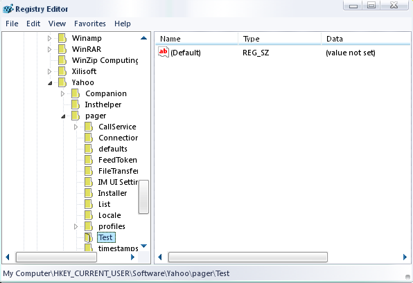Select the List key label
Screen dimensions: 413x283
point(105,204)
